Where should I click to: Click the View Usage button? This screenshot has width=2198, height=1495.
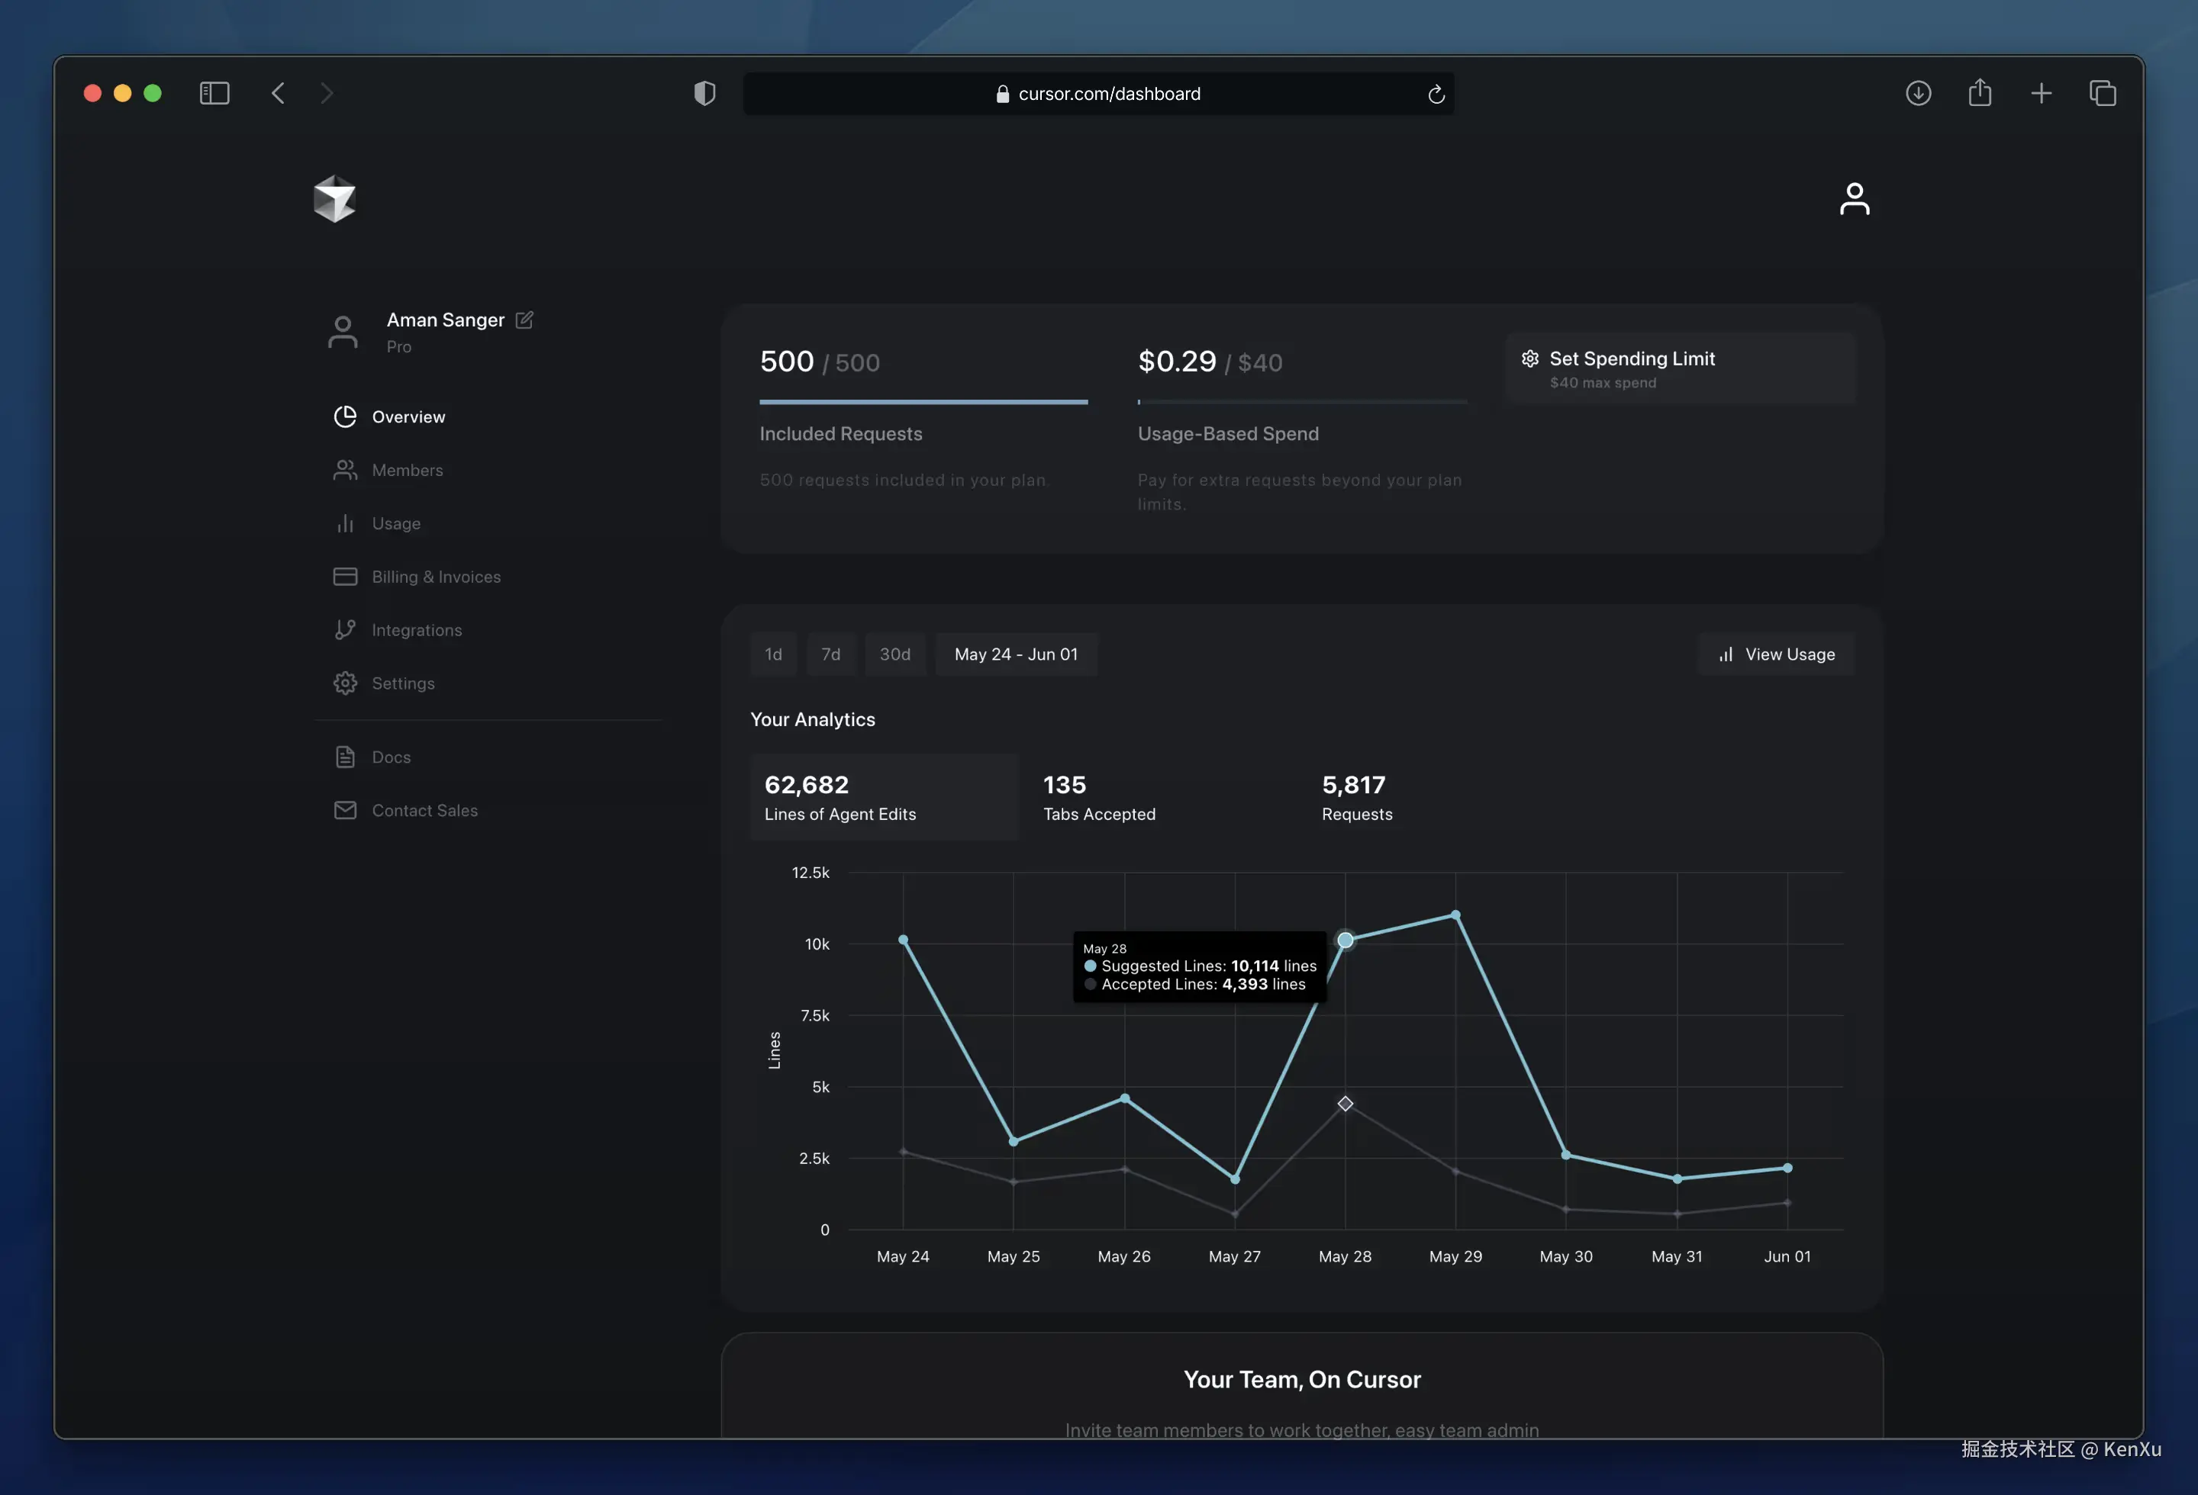[1776, 654]
